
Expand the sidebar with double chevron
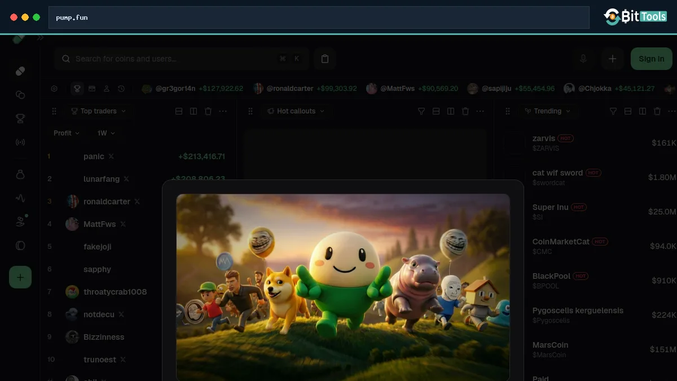40,38
